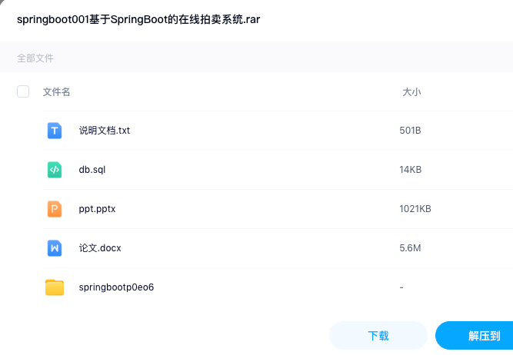The image size is (513, 355).
Task: Click the orange PowerPoint icon for ppt.pptx
Action: click(x=55, y=209)
